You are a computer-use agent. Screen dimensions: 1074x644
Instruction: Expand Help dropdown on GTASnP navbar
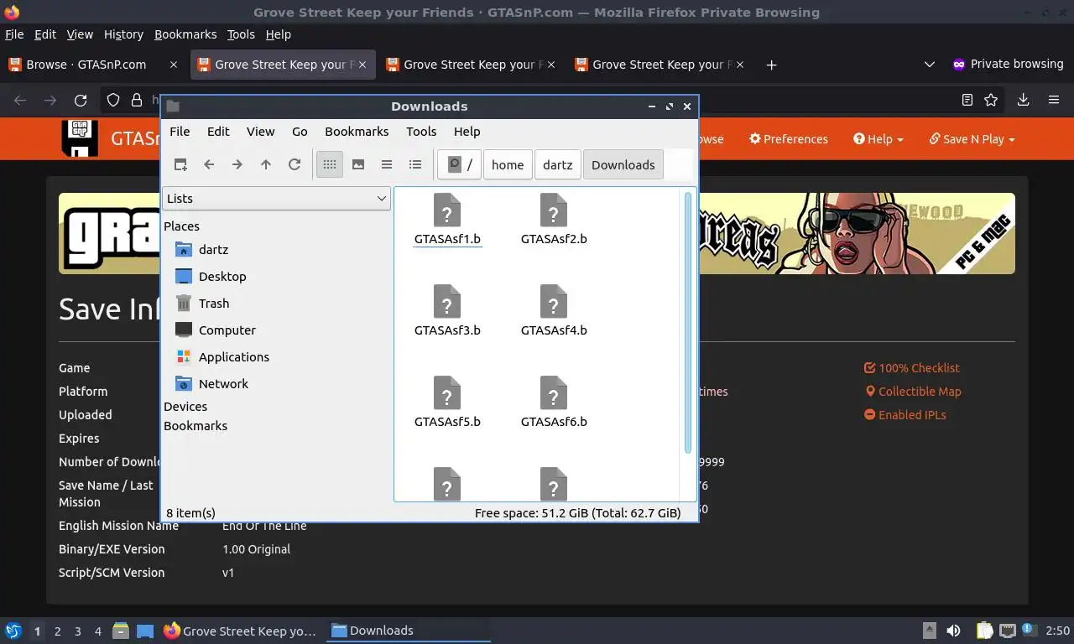pyautogui.click(x=878, y=139)
